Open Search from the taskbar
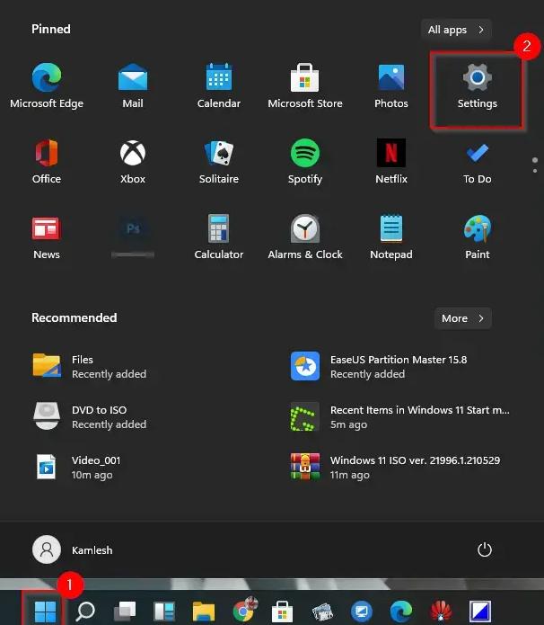The image size is (544, 625). click(x=85, y=611)
